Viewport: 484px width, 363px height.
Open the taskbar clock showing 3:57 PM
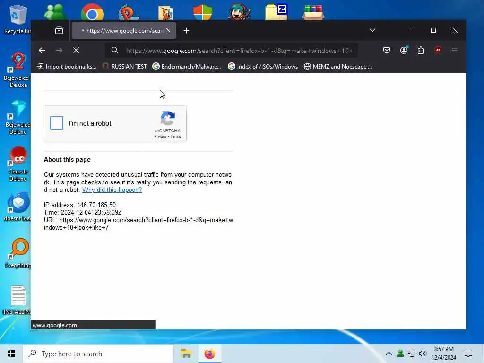point(443,354)
